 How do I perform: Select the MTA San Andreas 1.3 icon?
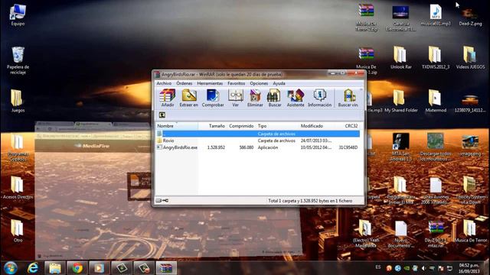point(400,147)
